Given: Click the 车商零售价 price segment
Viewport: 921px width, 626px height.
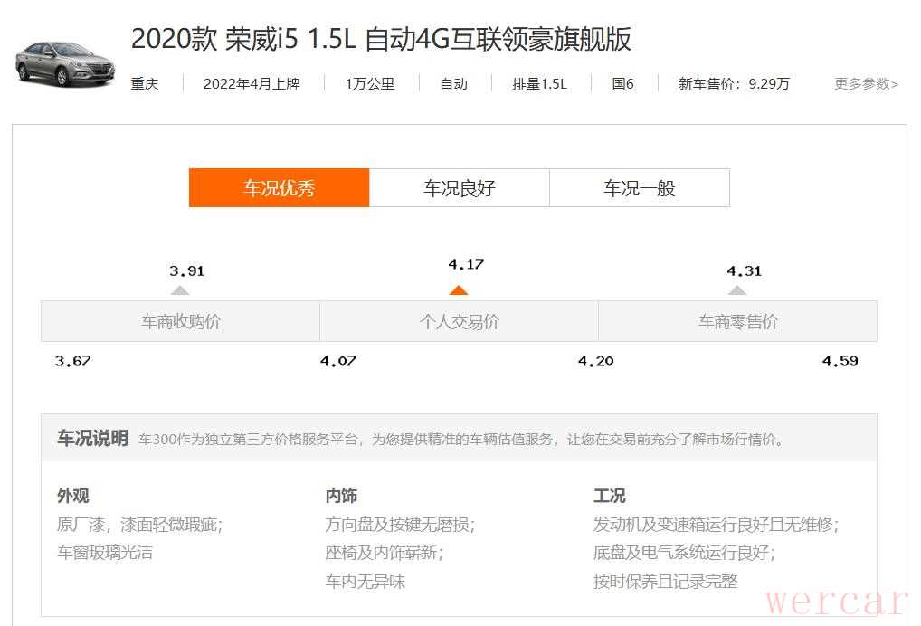Looking at the screenshot, I should [737, 321].
